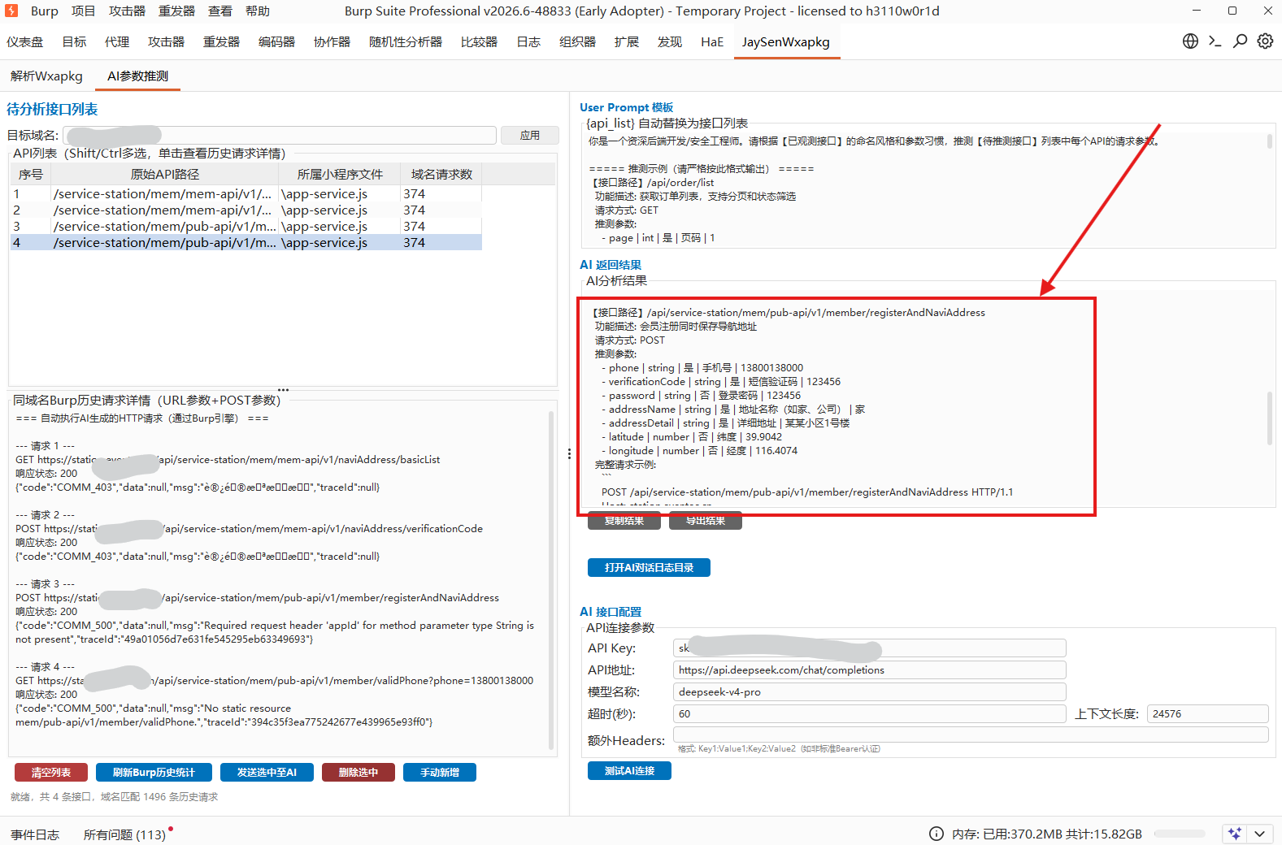Open the 项目 menu
Viewport: 1282px width, 845px height.
83,11
